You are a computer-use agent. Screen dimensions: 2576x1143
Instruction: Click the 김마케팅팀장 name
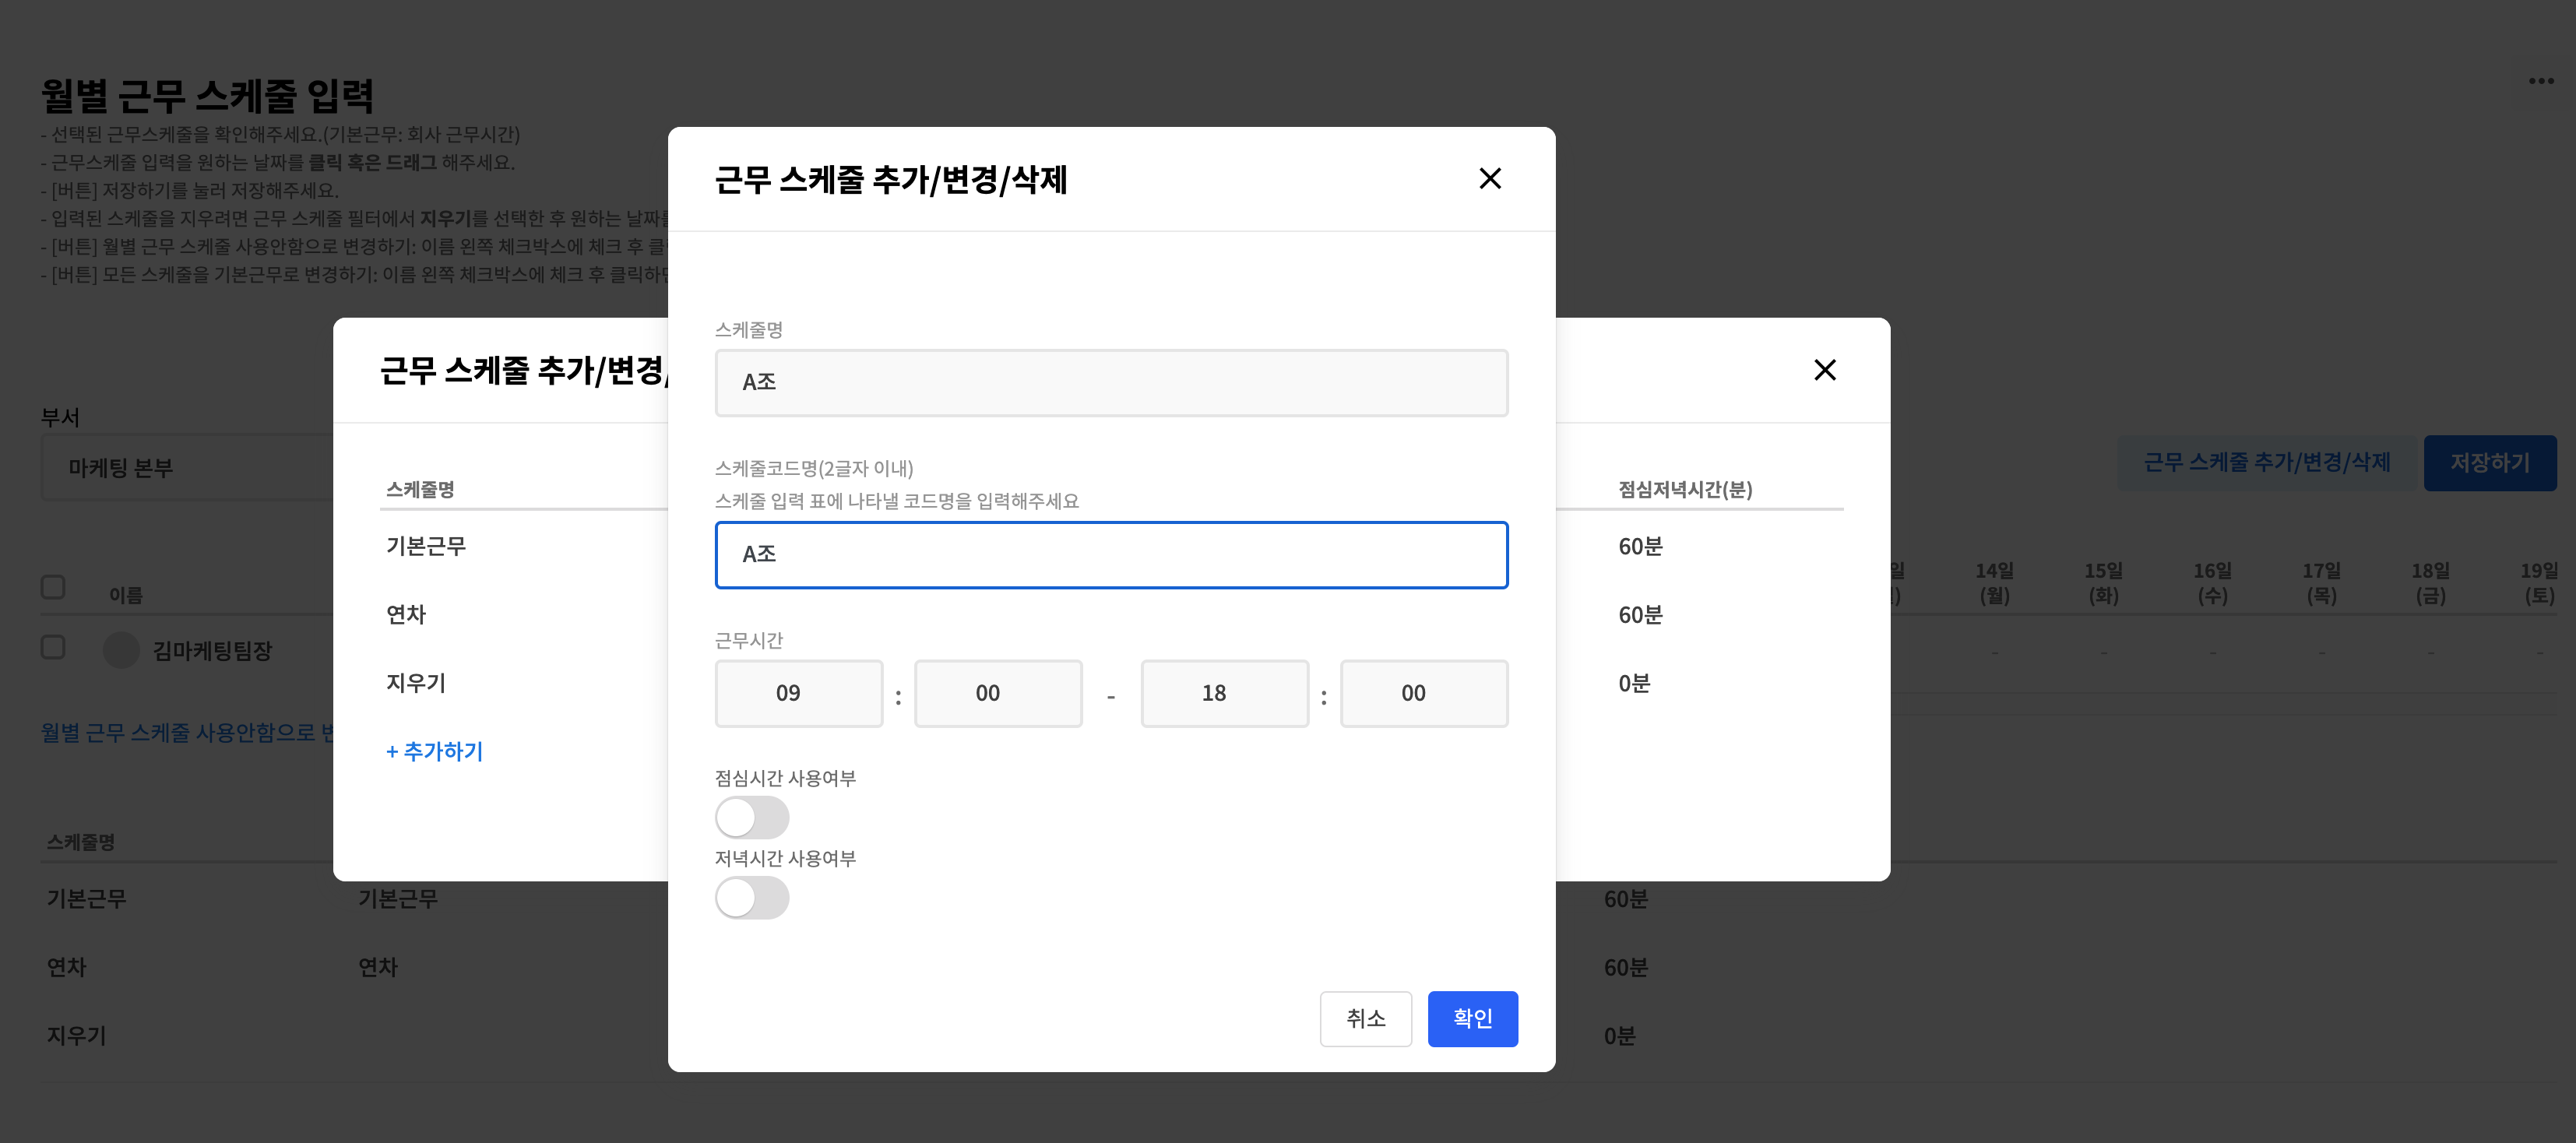[212, 651]
